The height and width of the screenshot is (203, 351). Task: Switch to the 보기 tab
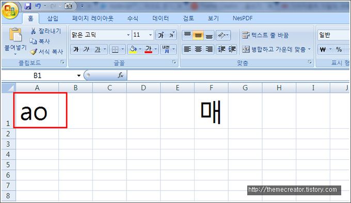tap(213, 19)
